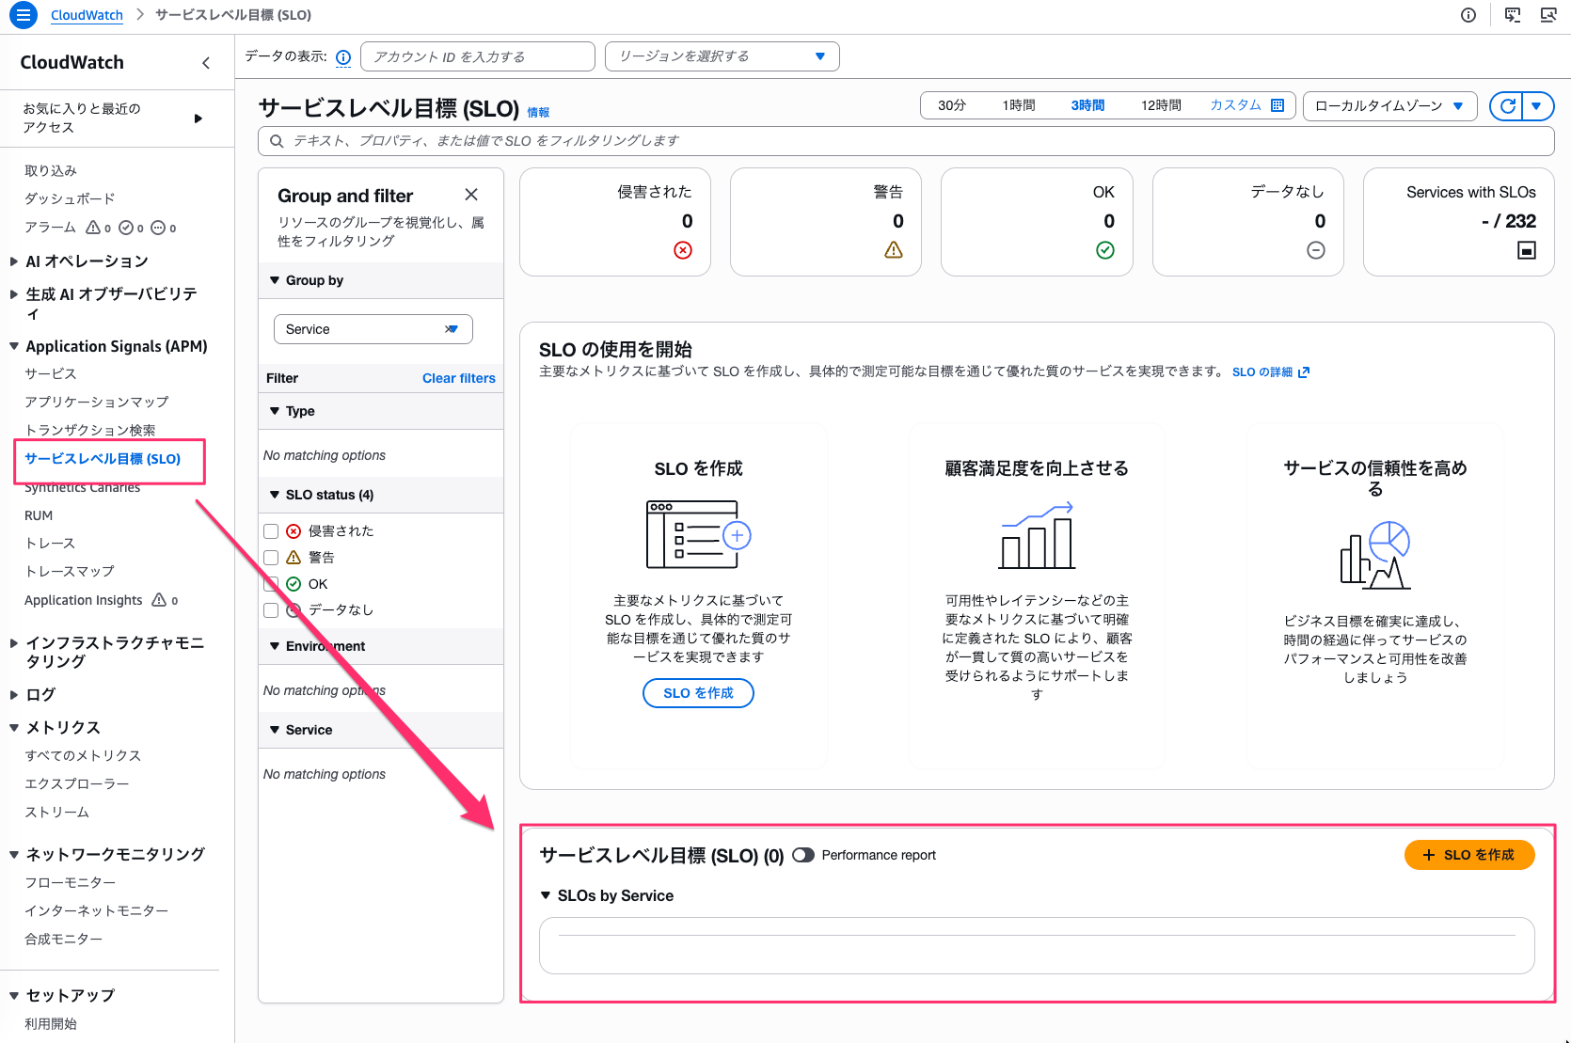Check the OK status filter checkbox
This screenshot has height=1043, width=1571.
271,583
